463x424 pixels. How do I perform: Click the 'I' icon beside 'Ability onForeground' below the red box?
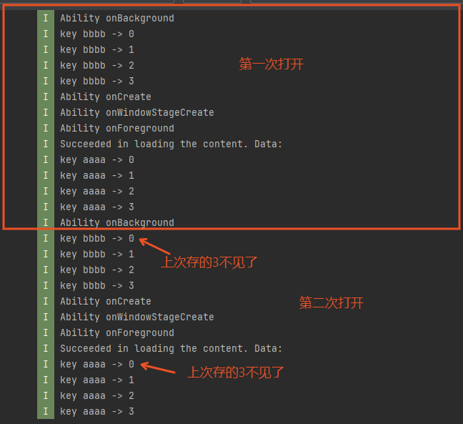[46, 332]
